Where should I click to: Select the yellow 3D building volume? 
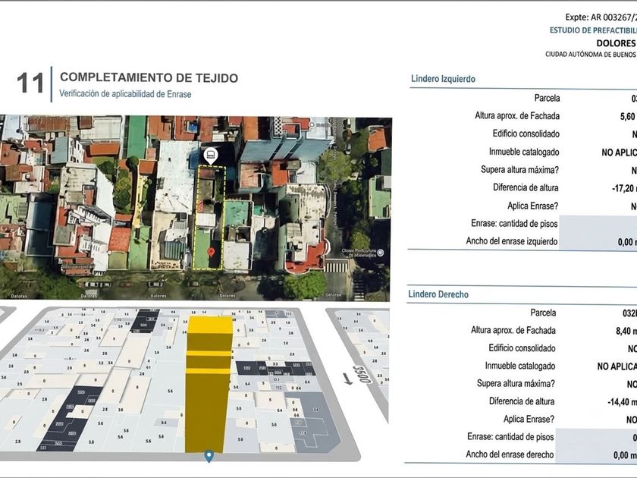[x=209, y=385]
